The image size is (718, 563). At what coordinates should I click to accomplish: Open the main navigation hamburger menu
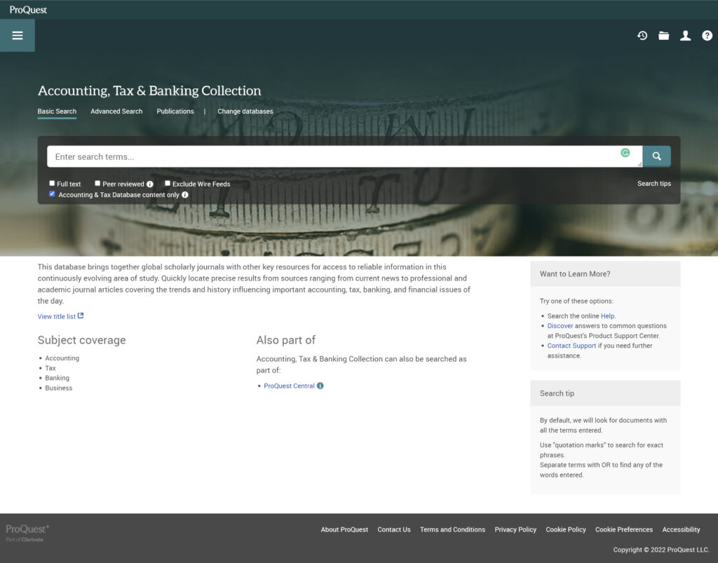pyautogui.click(x=17, y=35)
